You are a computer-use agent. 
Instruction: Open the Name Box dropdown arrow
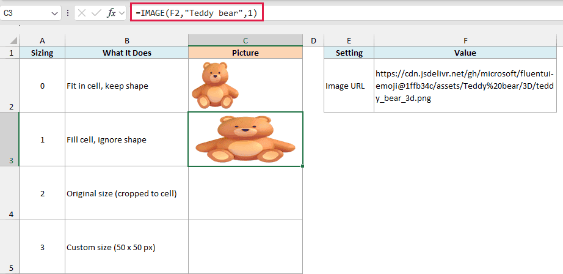click(54, 13)
